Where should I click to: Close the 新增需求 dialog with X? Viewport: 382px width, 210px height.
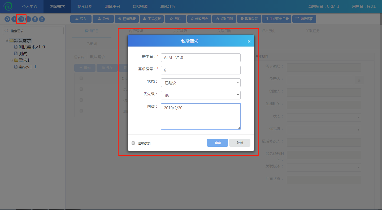(249, 41)
